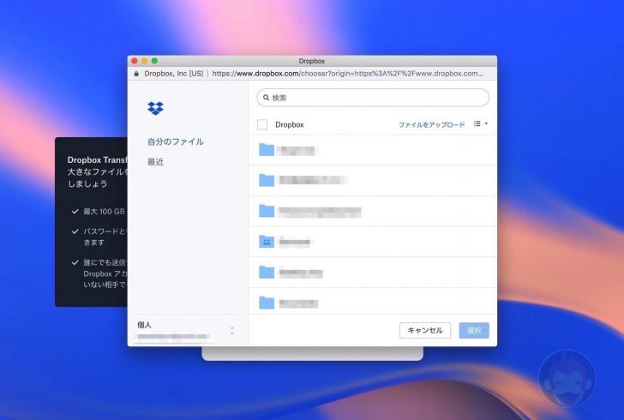Click Dropbox Transfer heading in background panel

click(98, 159)
